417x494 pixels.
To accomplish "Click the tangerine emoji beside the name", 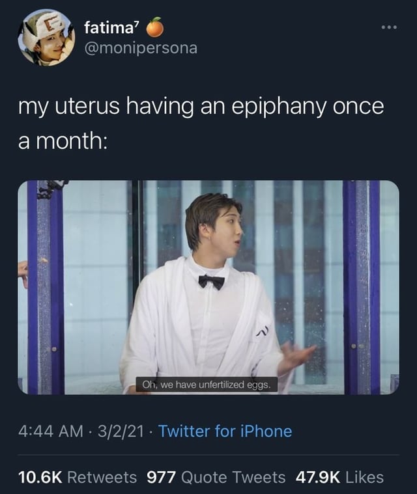I will (154, 28).
